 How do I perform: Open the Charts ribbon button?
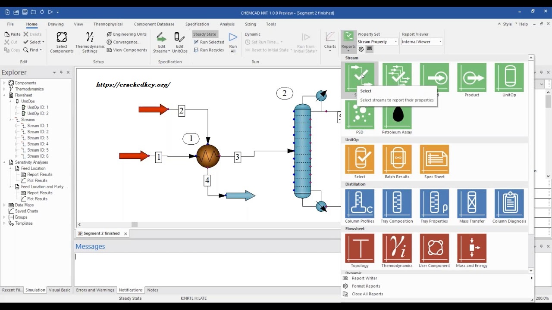pos(330,42)
